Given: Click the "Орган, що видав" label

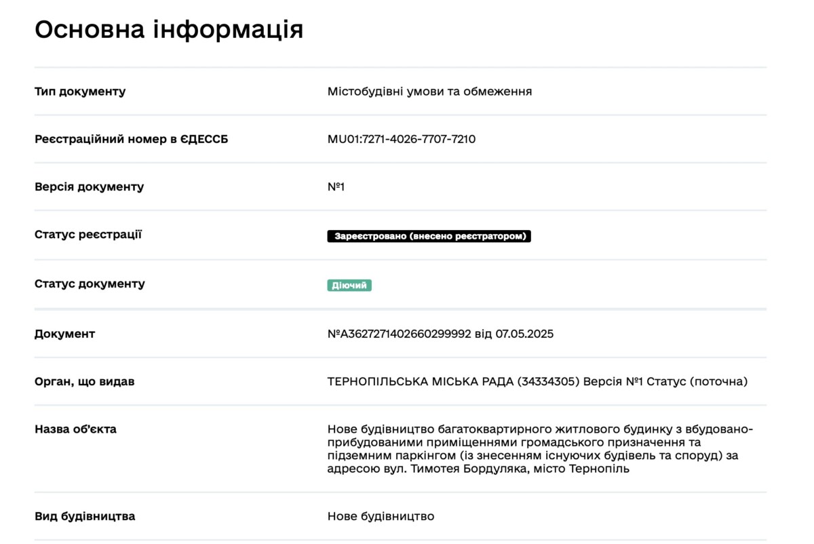Looking at the screenshot, I should pyautogui.click(x=84, y=381).
